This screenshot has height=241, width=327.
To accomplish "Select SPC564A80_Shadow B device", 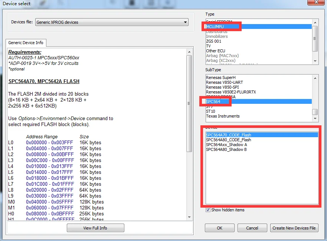I will [x=262, y=149].
